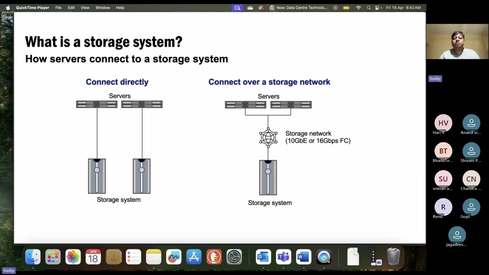The width and height of the screenshot is (489, 275).
Task: Switch to Microsoft Teams in dock
Action: (283, 257)
